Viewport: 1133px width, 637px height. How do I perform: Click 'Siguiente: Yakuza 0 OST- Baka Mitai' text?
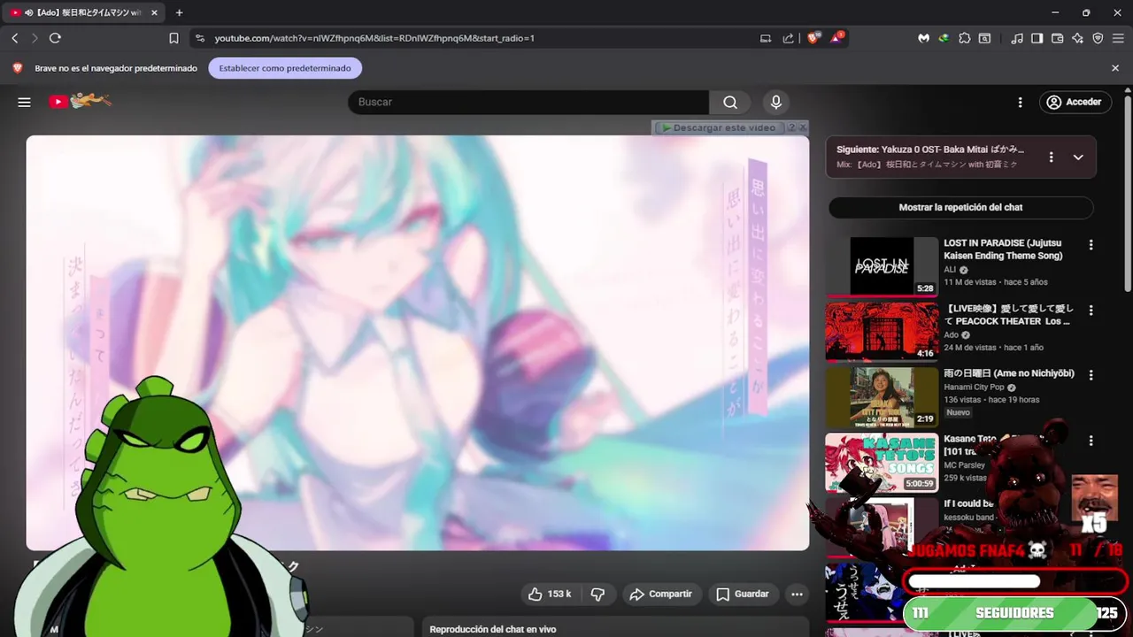pyautogui.click(x=930, y=150)
